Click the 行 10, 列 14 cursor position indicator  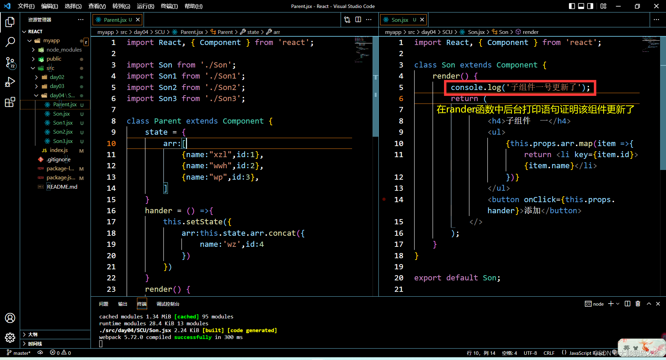tap(481, 353)
